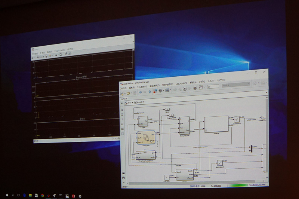Viewport: 299px width, 199px height.
Task: Expand the Model Explorer dropdown arrow
Action: click(170, 90)
